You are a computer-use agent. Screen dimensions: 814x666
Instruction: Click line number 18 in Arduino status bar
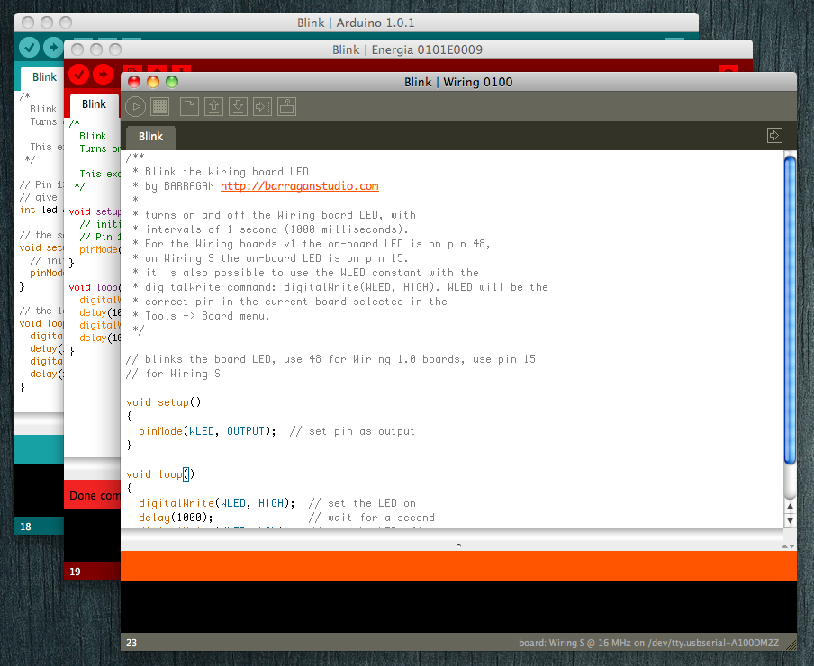pos(25,527)
